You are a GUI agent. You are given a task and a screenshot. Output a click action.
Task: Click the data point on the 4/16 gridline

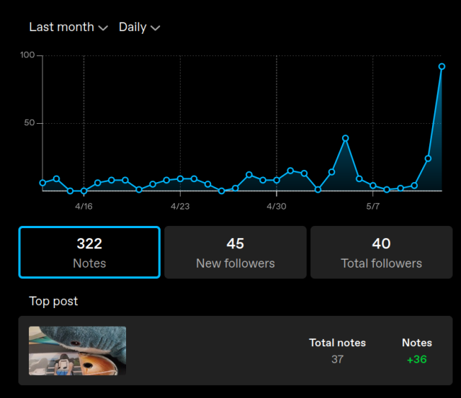coord(84,191)
